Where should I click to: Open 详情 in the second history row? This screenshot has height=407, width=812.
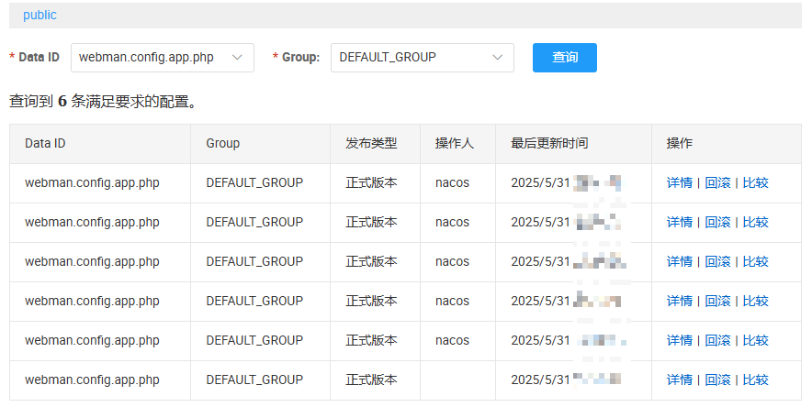tap(680, 222)
